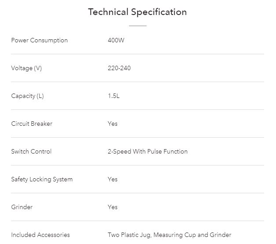Screen dimensions: 276x244
Task: Click the 220-240 voltage value
Action: click(x=119, y=68)
